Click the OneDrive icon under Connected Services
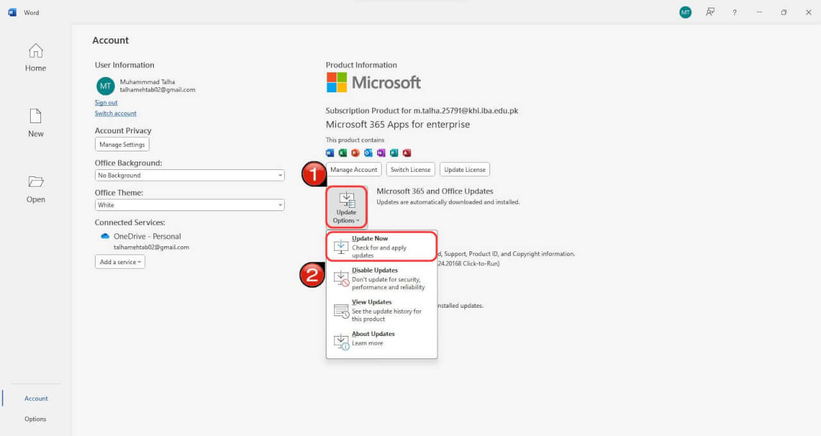 point(105,236)
